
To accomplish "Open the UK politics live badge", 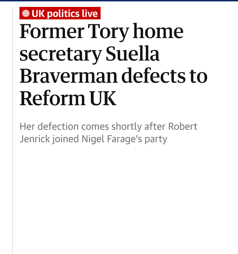I will coord(60,14).
